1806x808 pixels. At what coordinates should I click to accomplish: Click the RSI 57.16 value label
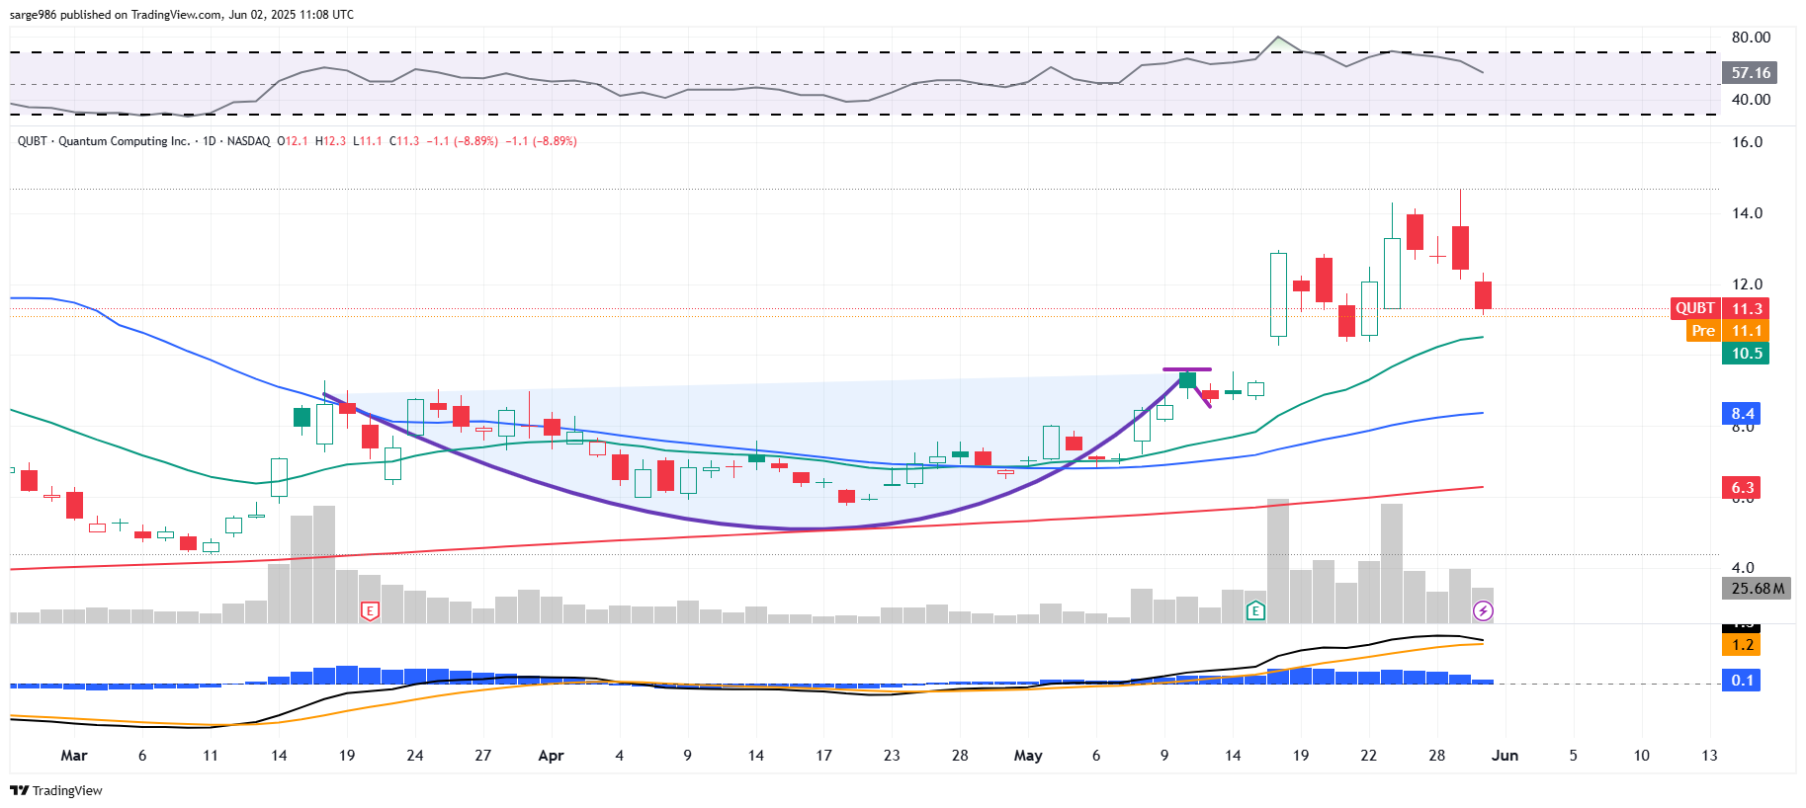point(1750,73)
